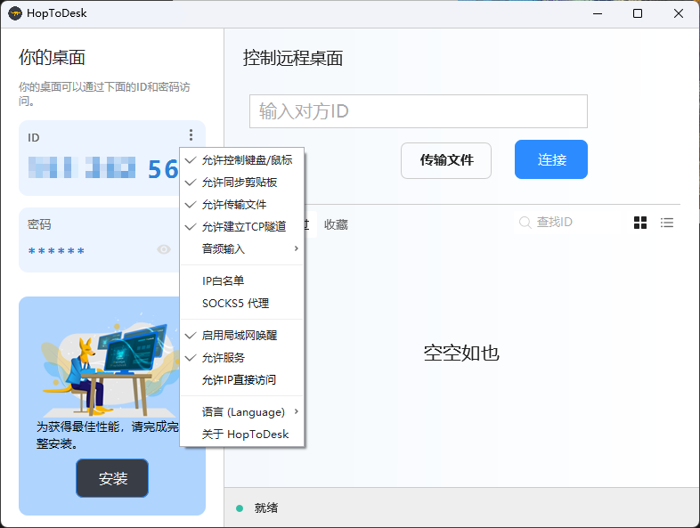Image resolution: width=700 pixels, height=528 pixels.
Task: Switch to list view icon
Action: pos(667,223)
